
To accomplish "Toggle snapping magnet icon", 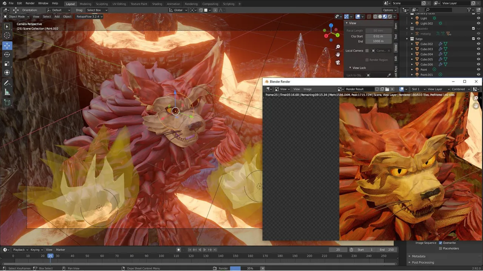I will pos(201,10).
